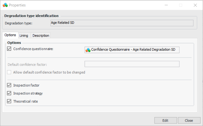Click the maximize icon in title bar
This screenshot has width=203, height=126.
181,5
